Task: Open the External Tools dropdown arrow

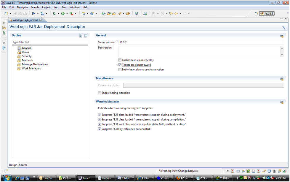Action: click(x=76, y=14)
